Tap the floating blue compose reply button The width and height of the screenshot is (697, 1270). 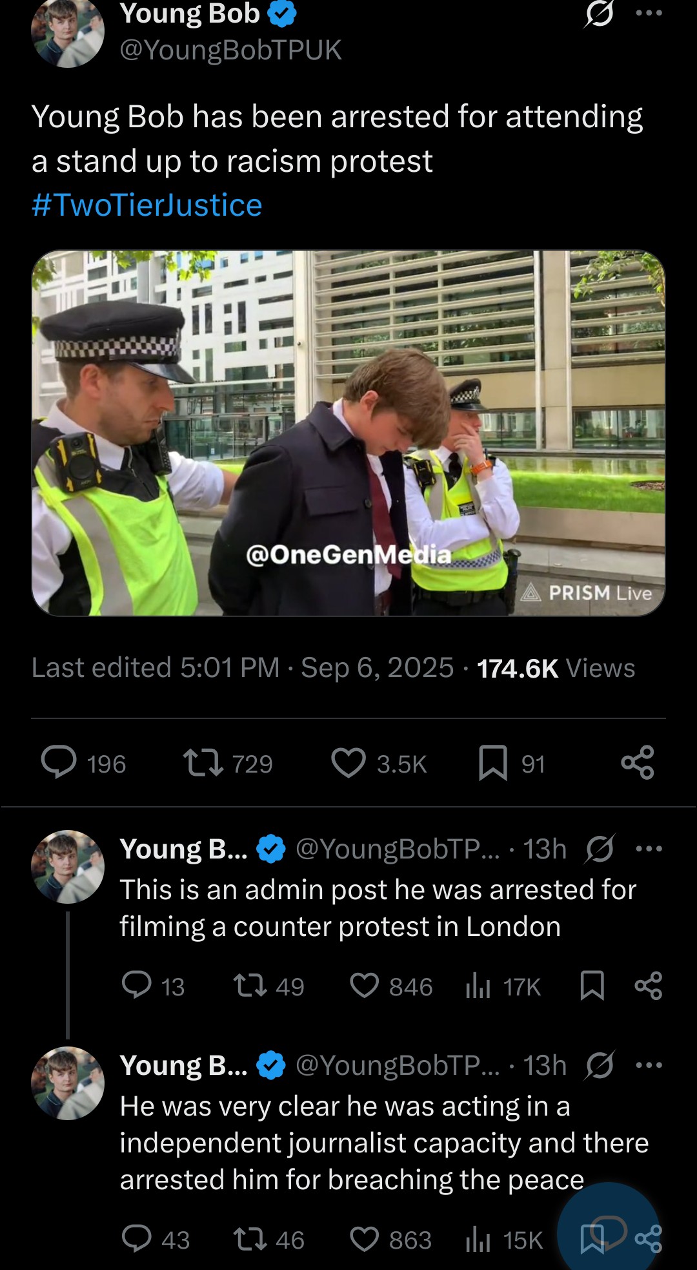tap(608, 1230)
